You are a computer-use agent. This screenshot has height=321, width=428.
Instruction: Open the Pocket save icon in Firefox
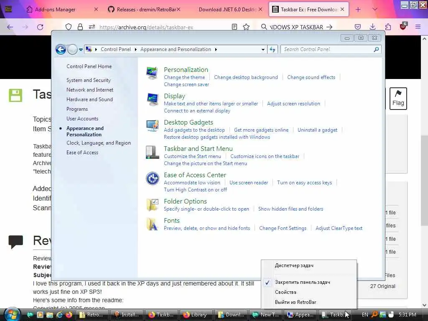358,27
